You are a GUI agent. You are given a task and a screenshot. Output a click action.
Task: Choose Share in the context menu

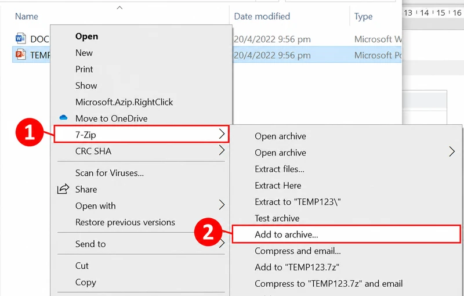[86, 189]
